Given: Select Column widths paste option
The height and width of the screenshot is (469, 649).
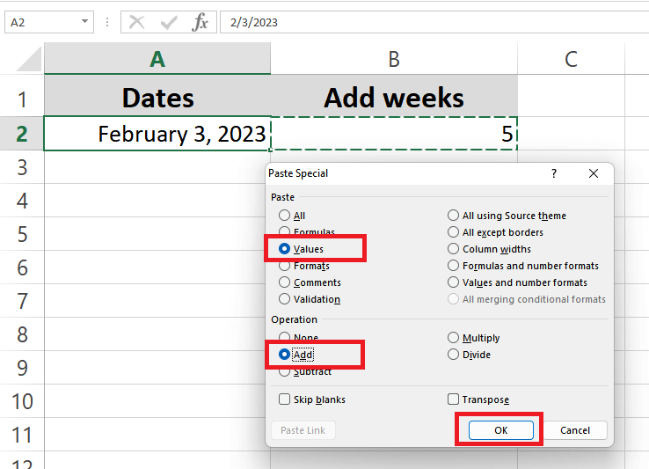Looking at the screenshot, I should tap(454, 249).
